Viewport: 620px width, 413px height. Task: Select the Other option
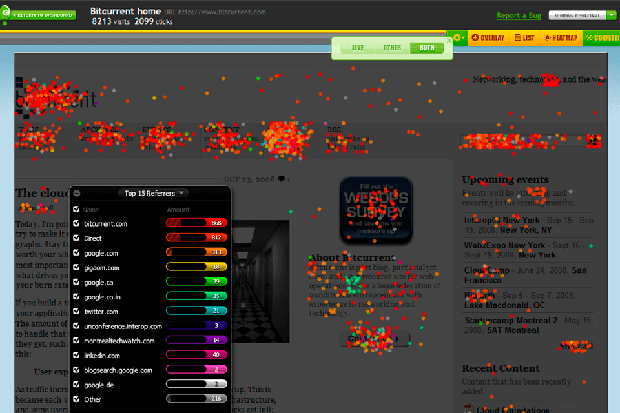click(x=392, y=48)
